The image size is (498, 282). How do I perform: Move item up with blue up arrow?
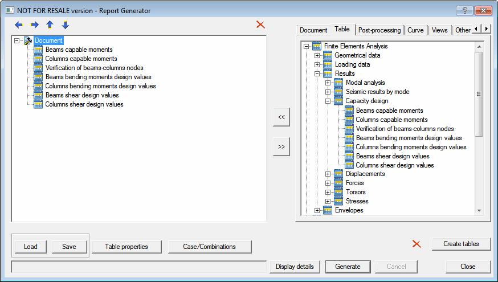point(50,24)
